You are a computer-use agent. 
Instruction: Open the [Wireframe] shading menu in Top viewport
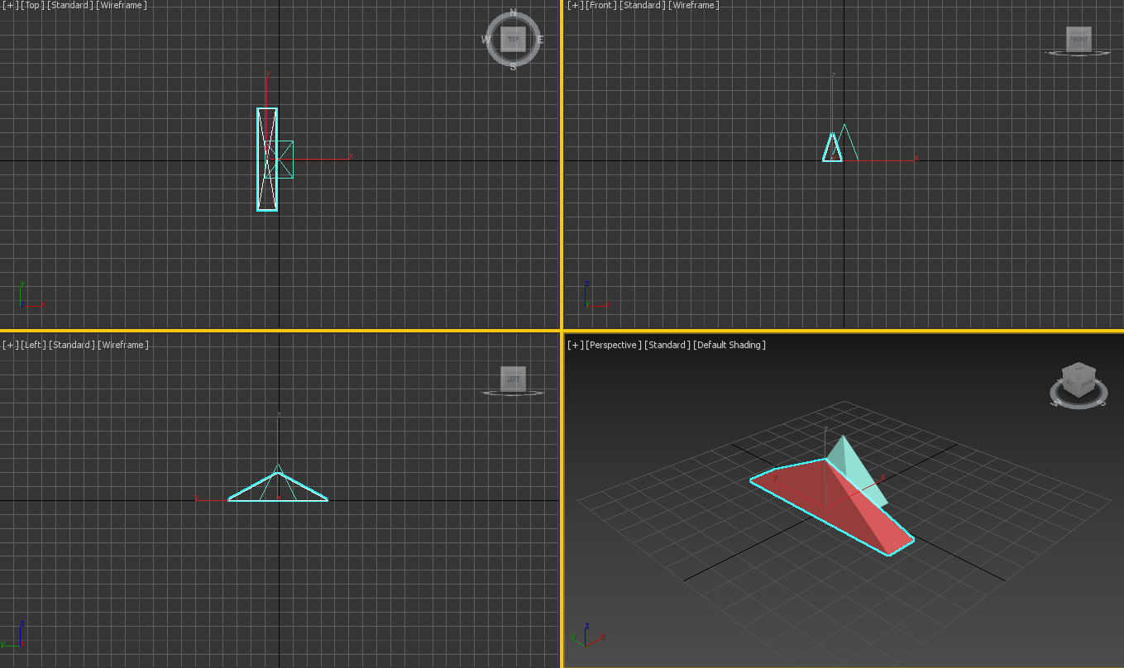[x=122, y=5]
